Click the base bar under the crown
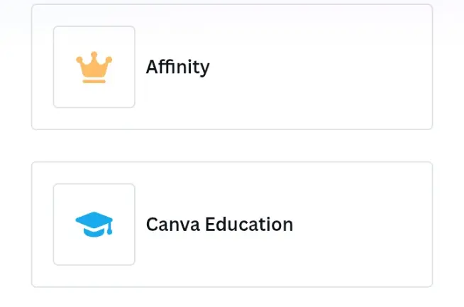The height and width of the screenshot is (307, 464). pos(94,81)
